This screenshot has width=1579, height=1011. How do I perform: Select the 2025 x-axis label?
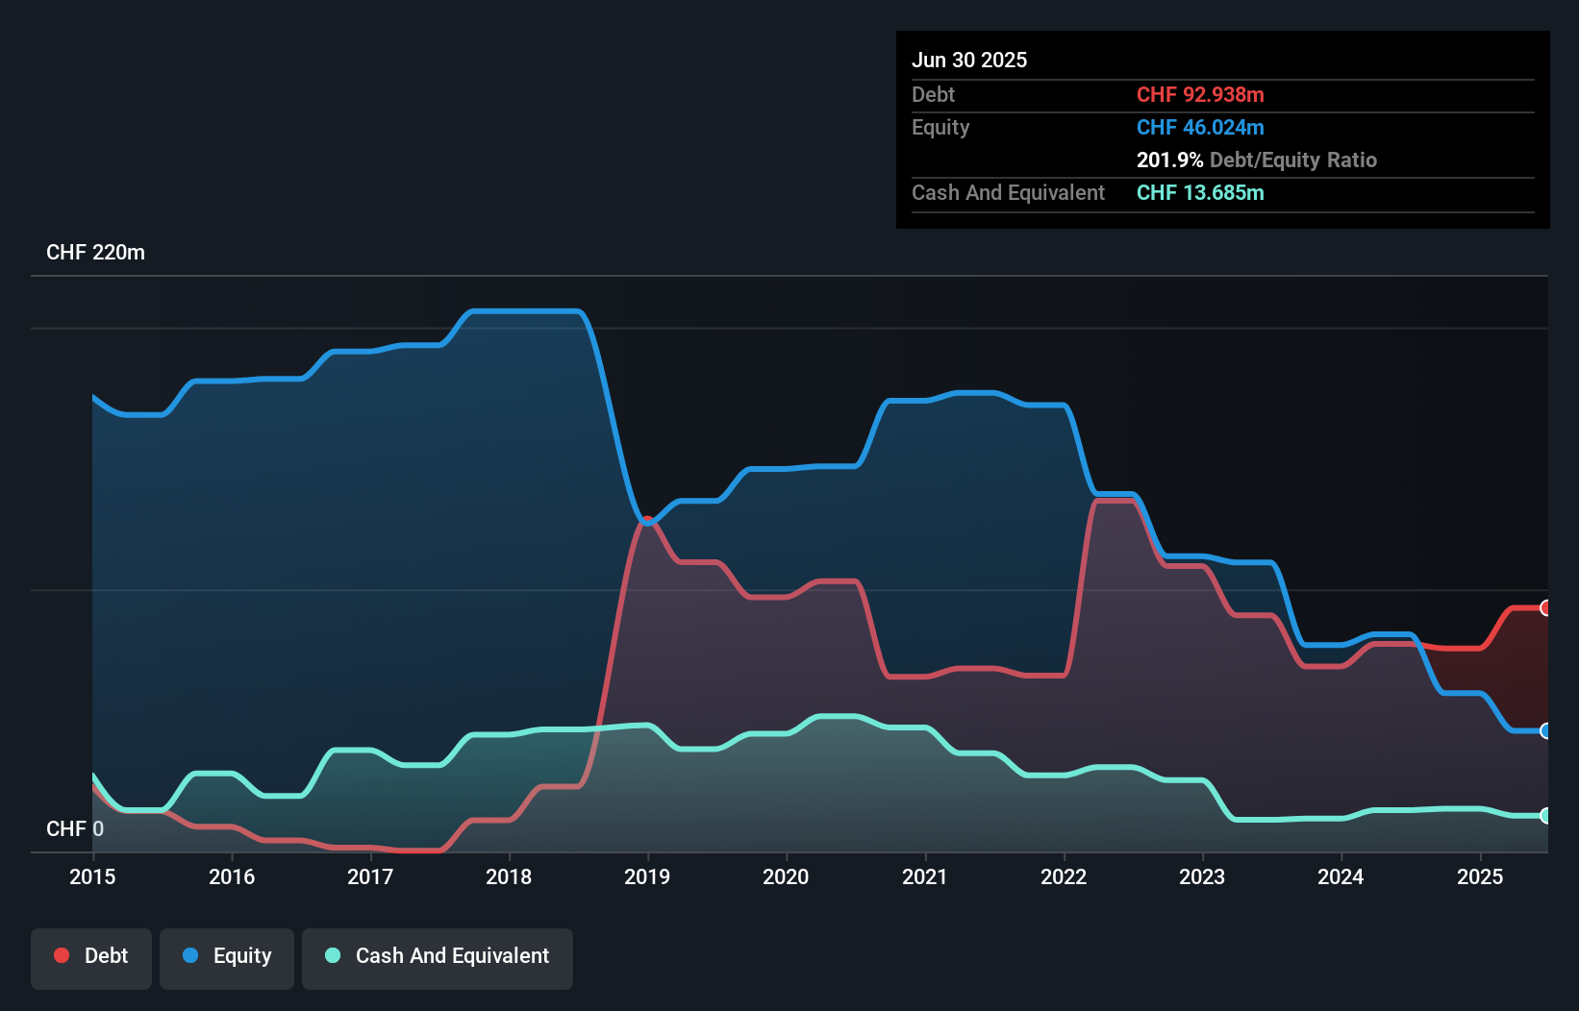[x=1480, y=876]
